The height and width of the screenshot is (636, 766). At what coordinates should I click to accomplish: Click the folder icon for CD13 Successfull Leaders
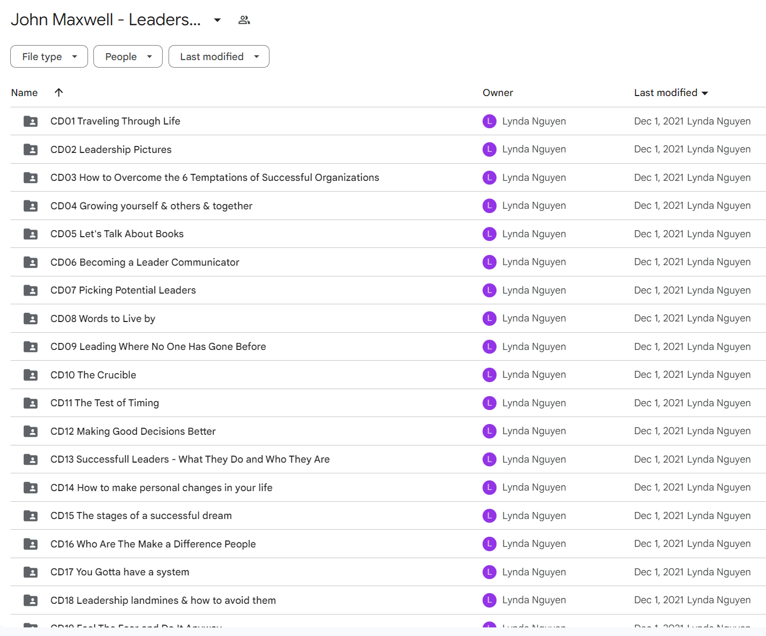pos(31,459)
